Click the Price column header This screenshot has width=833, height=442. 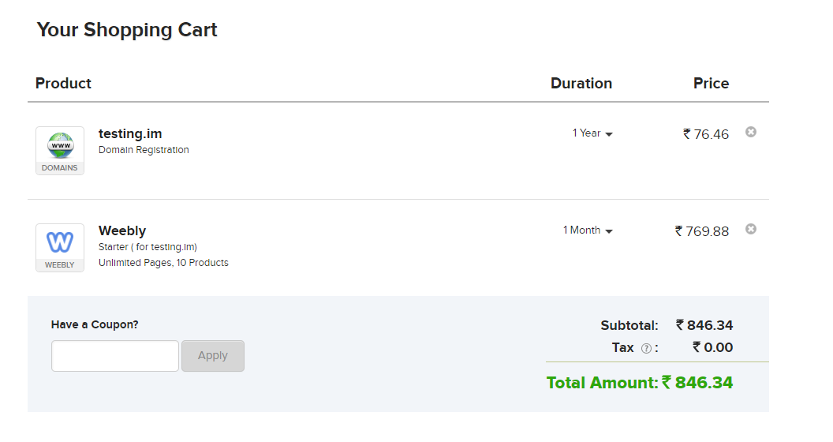coord(711,84)
